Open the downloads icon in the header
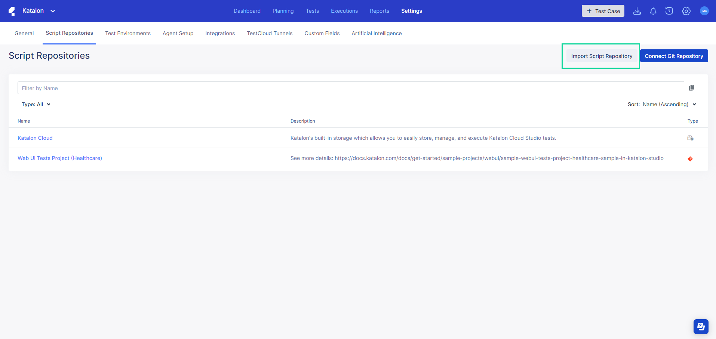Screen dimensions: 716x339 tap(637, 11)
